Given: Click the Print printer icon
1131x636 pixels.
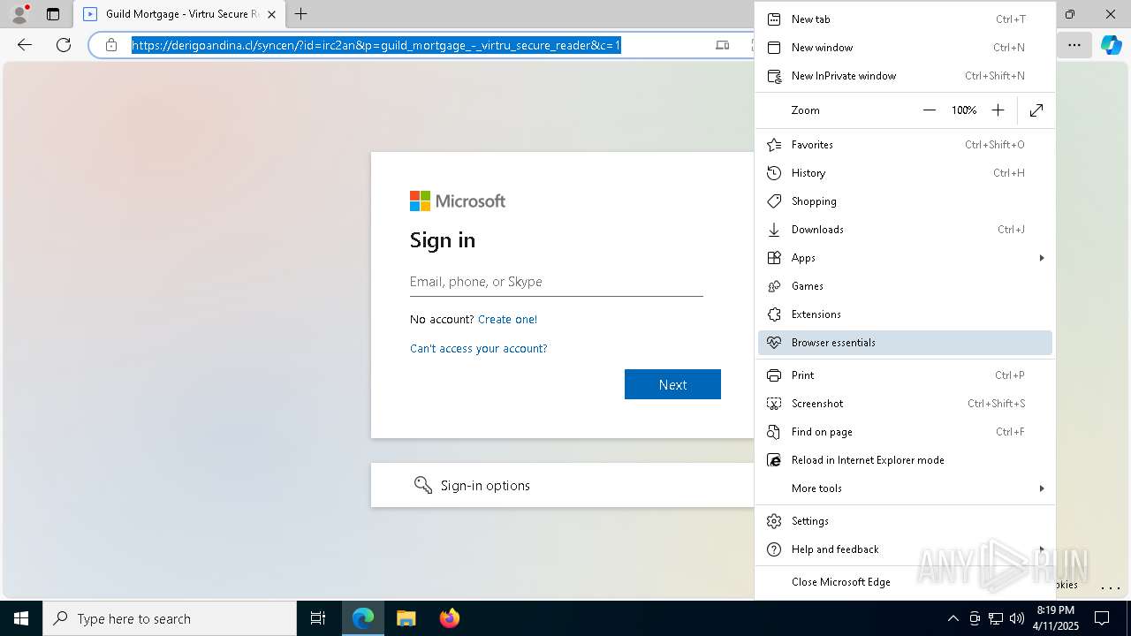Looking at the screenshot, I should tap(774, 375).
